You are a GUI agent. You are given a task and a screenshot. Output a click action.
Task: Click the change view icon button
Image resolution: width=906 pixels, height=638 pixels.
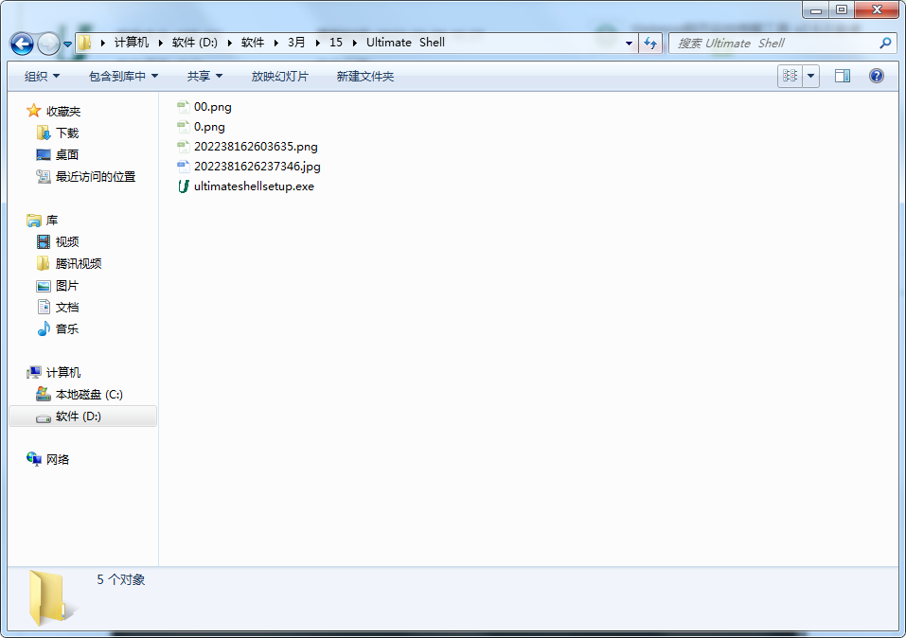click(x=790, y=76)
